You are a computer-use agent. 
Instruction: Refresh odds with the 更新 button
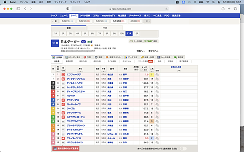[x=144, y=70]
